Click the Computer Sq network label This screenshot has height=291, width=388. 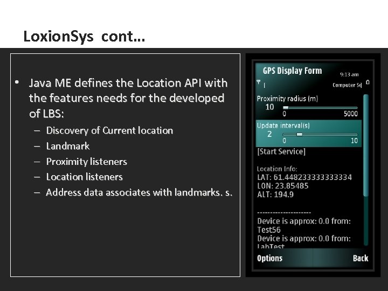[x=347, y=85]
